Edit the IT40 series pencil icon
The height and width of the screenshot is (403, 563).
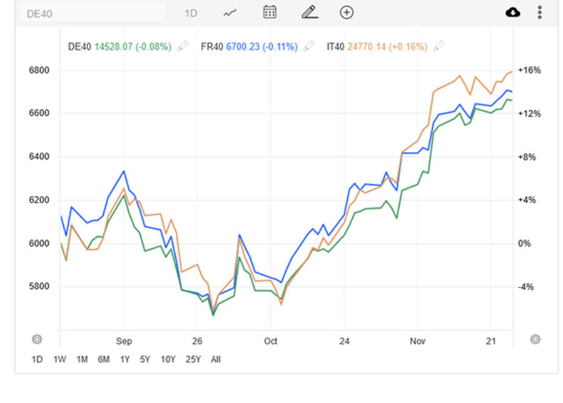[x=439, y=46]
